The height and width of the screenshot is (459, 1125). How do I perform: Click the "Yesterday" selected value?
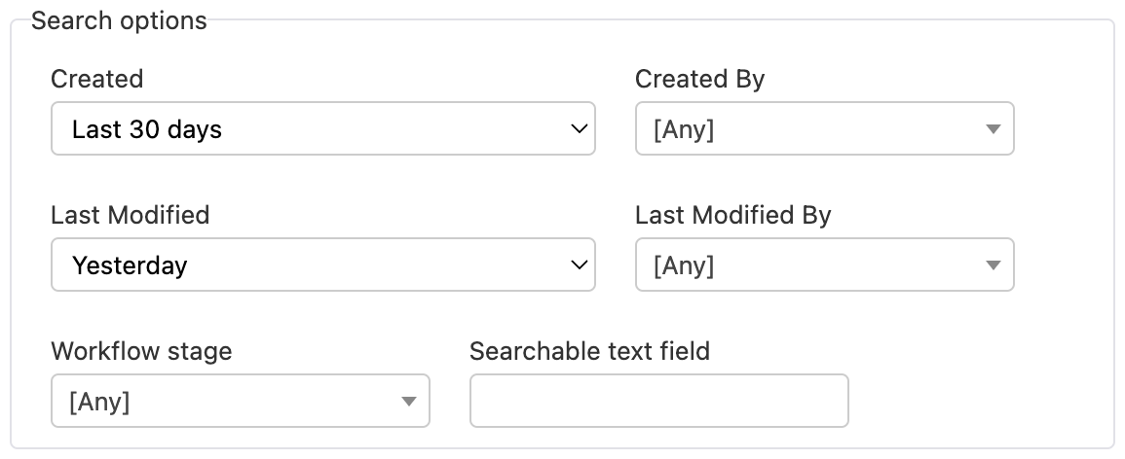[x=130, y=265]
